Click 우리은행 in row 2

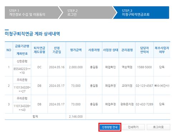tap(22, 80)
